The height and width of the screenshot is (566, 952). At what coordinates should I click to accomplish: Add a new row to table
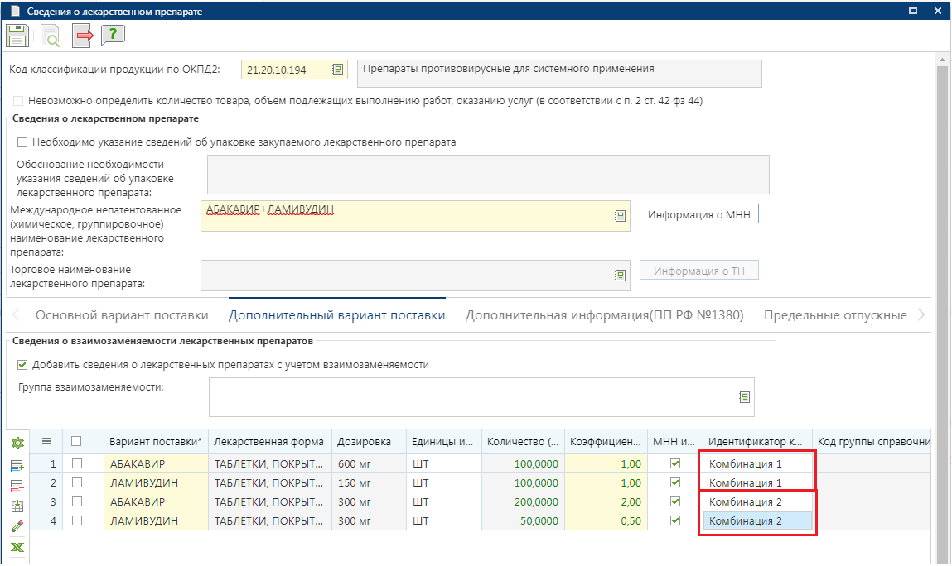point(17,466)
